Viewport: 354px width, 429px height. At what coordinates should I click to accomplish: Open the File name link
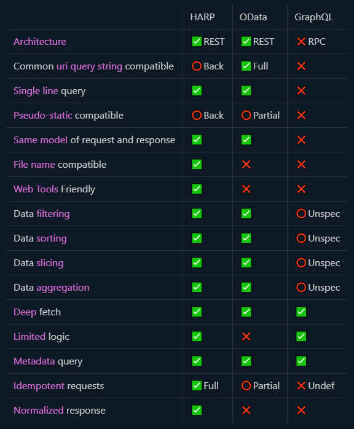tap(34, 165)
